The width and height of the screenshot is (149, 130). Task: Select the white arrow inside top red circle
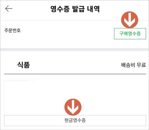click(130, 20)
